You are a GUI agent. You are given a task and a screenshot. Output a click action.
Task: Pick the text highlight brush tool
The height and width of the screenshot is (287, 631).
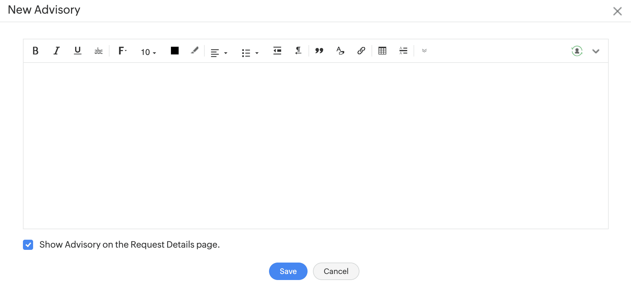194,51
